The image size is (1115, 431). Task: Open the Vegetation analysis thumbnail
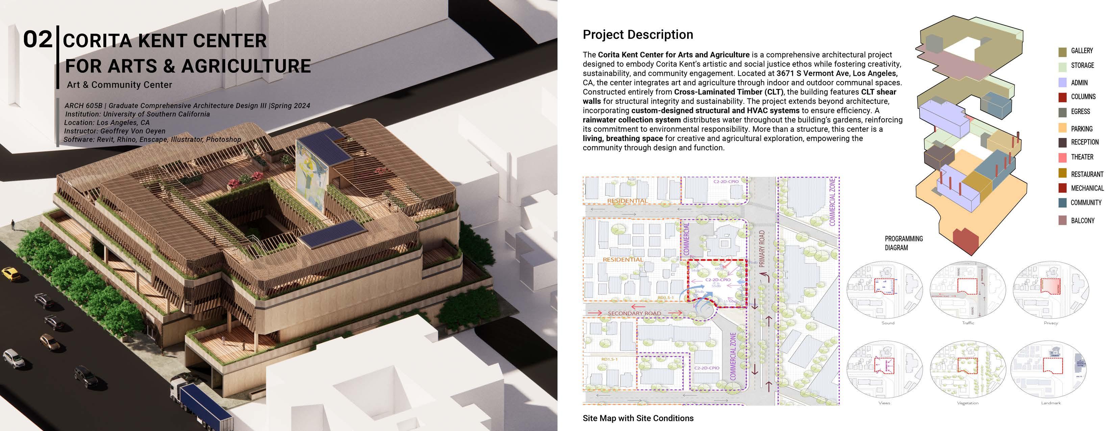968,369
